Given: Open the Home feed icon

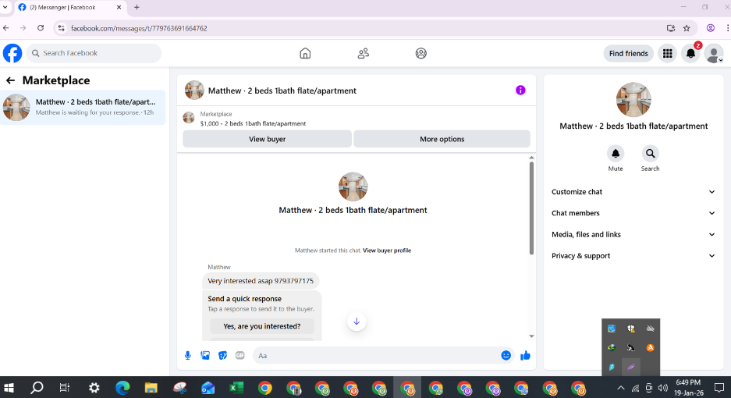Looking at the screenshot, I should (x=305, y=53).
